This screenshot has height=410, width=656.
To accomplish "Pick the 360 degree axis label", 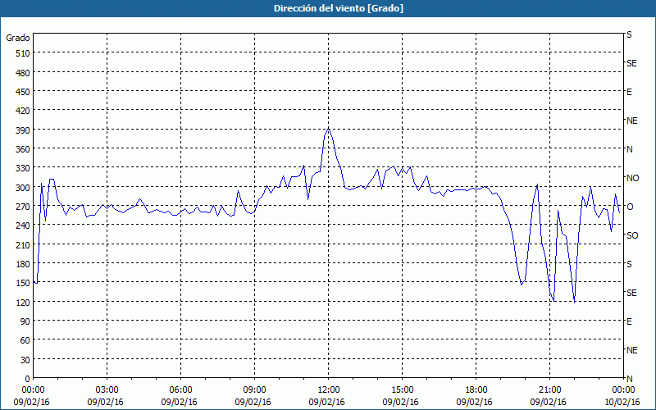I will tap(23, 149).
